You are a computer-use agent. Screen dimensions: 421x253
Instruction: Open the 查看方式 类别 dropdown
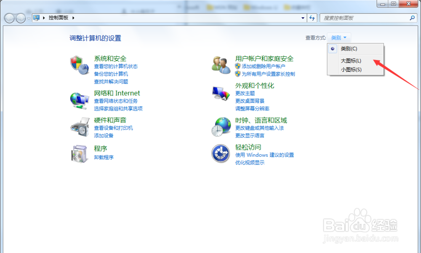click(339, 37)
